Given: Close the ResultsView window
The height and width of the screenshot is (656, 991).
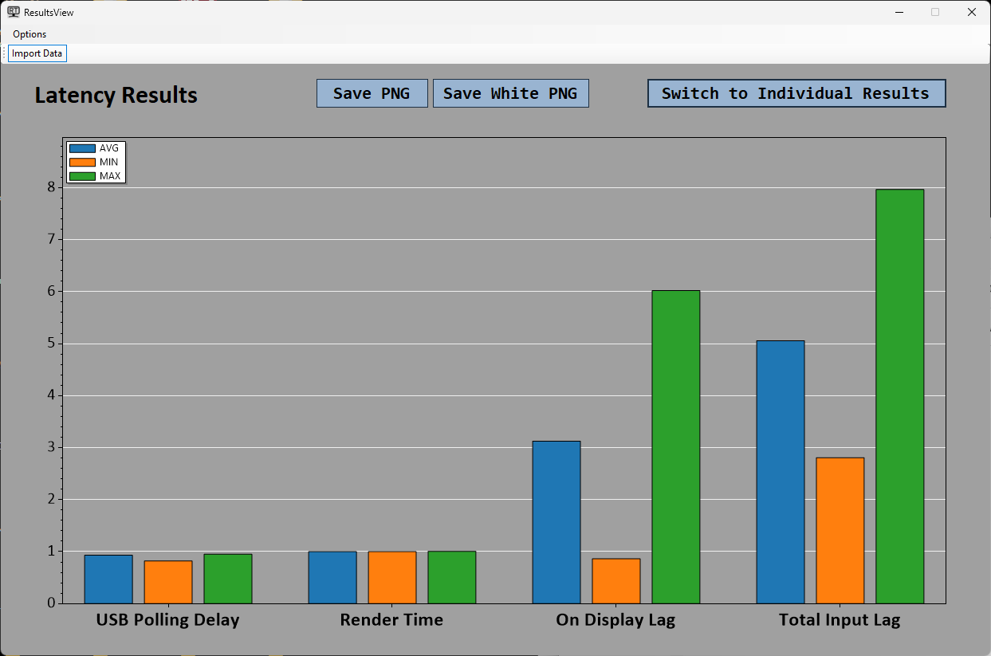Looking at the screenshot, I should [971, 12].
